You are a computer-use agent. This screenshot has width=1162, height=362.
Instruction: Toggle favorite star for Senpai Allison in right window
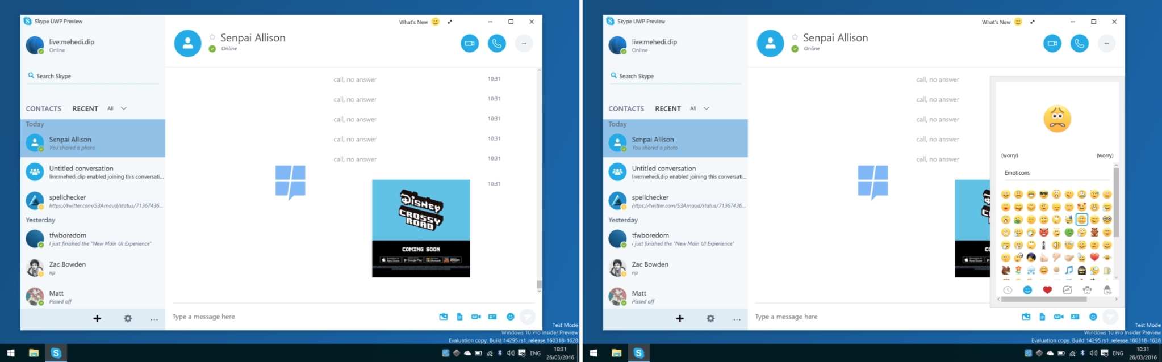click(795, 37)
